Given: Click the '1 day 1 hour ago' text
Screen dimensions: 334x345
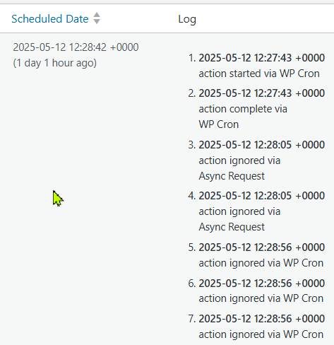Looking at the screenshot, I should [x=55, y=63].
